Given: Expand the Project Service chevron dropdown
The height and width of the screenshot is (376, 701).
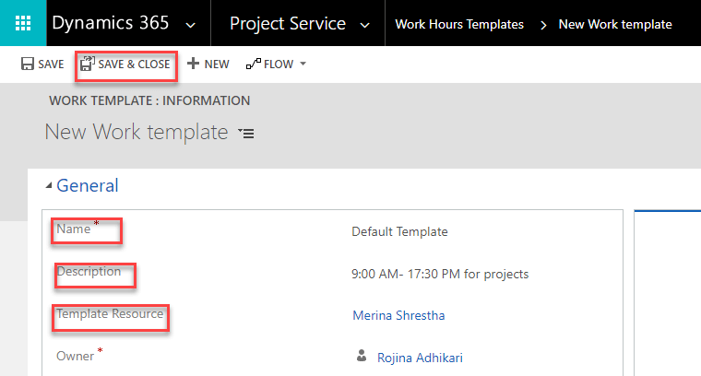Looking at the screenshot, I should (365, 26).
